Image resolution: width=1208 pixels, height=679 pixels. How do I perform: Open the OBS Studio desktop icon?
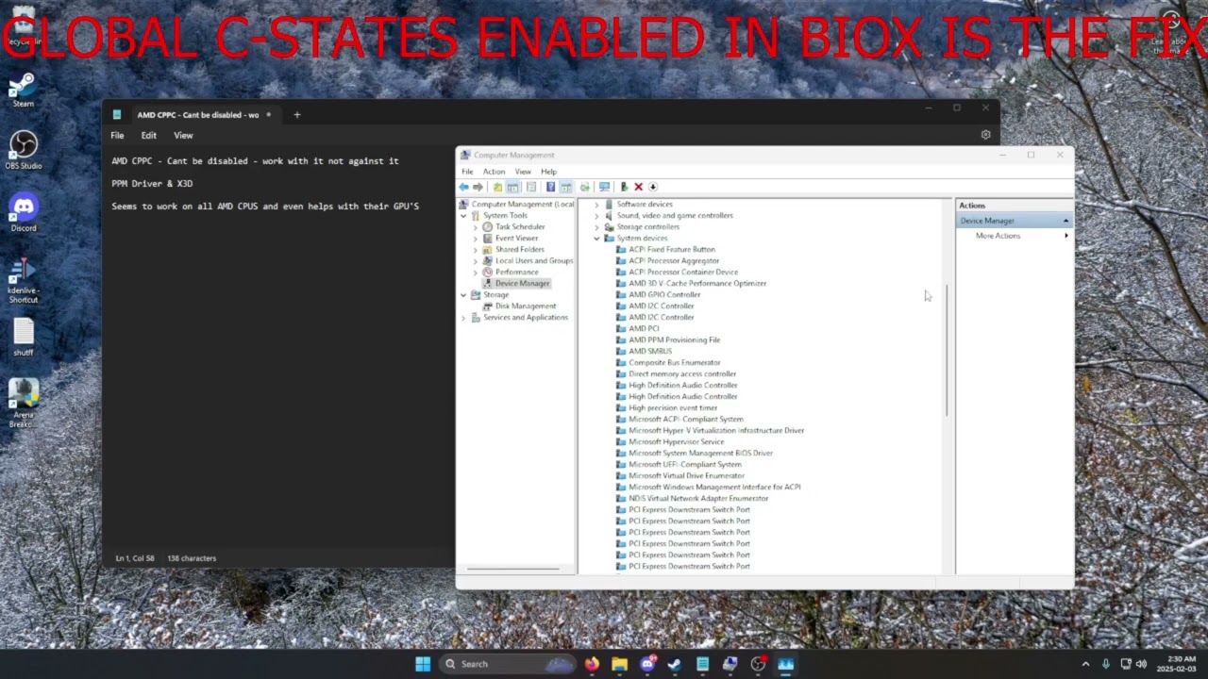23,151
